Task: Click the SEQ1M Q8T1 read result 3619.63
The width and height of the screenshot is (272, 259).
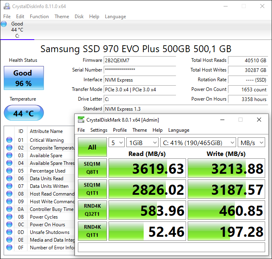Action: [x=147, y=168]
